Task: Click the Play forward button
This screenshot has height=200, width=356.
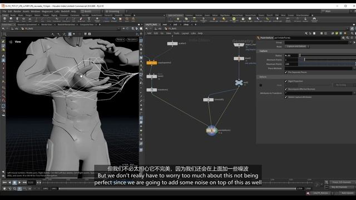Action: 19,182
